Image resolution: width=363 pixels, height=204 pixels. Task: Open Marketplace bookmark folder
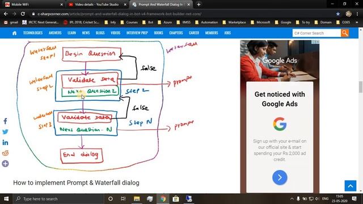click(234, 23)
